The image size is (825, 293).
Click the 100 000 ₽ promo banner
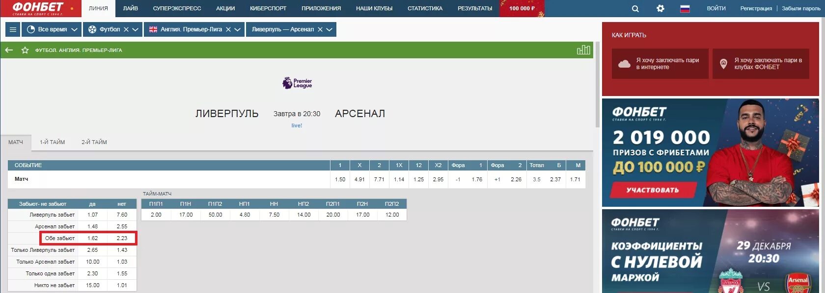[522, 8]
